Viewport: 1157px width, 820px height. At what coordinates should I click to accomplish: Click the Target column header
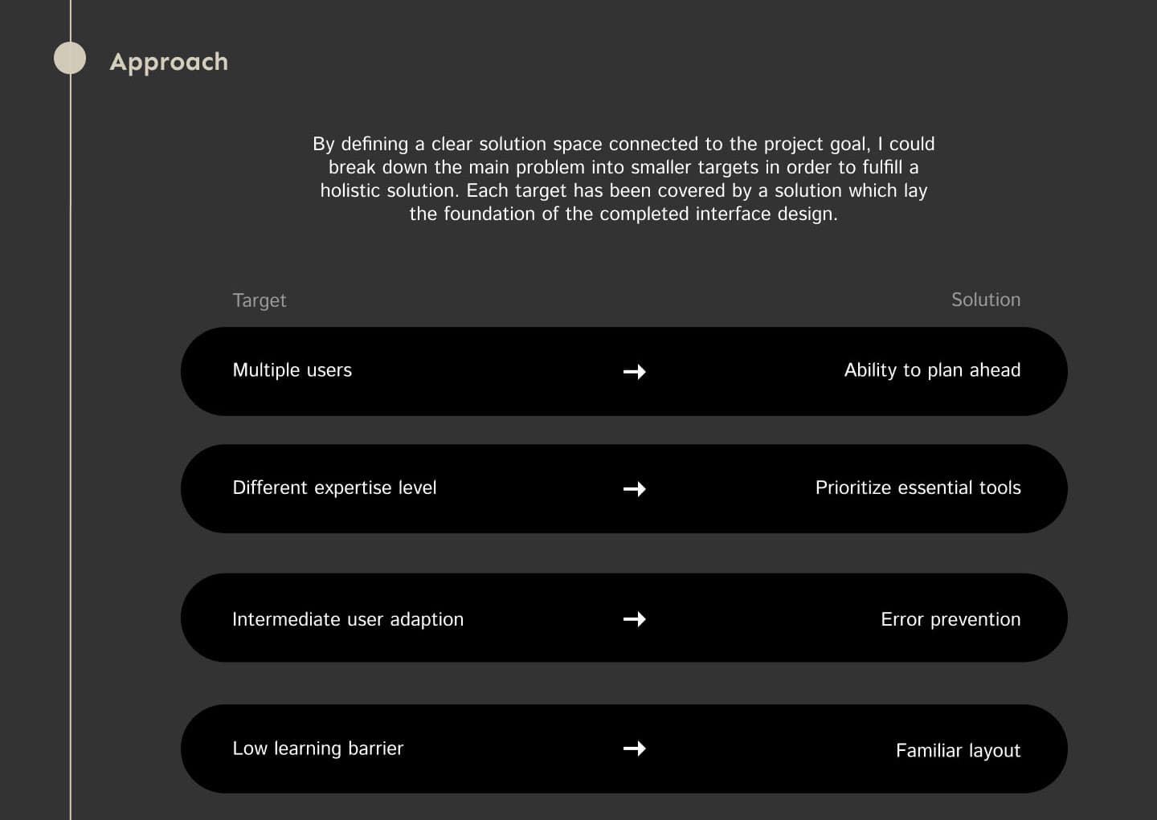[x=260, y=300]
